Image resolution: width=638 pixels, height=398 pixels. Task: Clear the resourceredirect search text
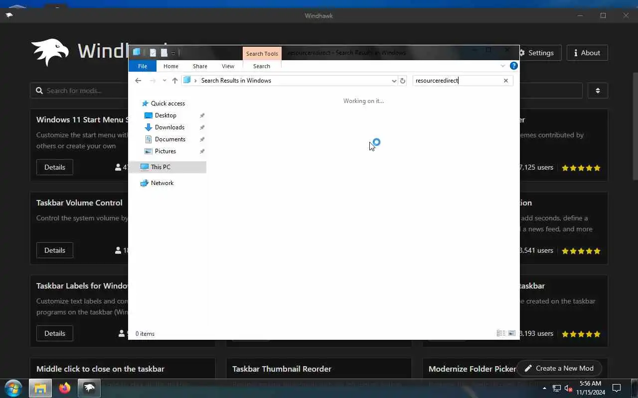click(505, 81)
